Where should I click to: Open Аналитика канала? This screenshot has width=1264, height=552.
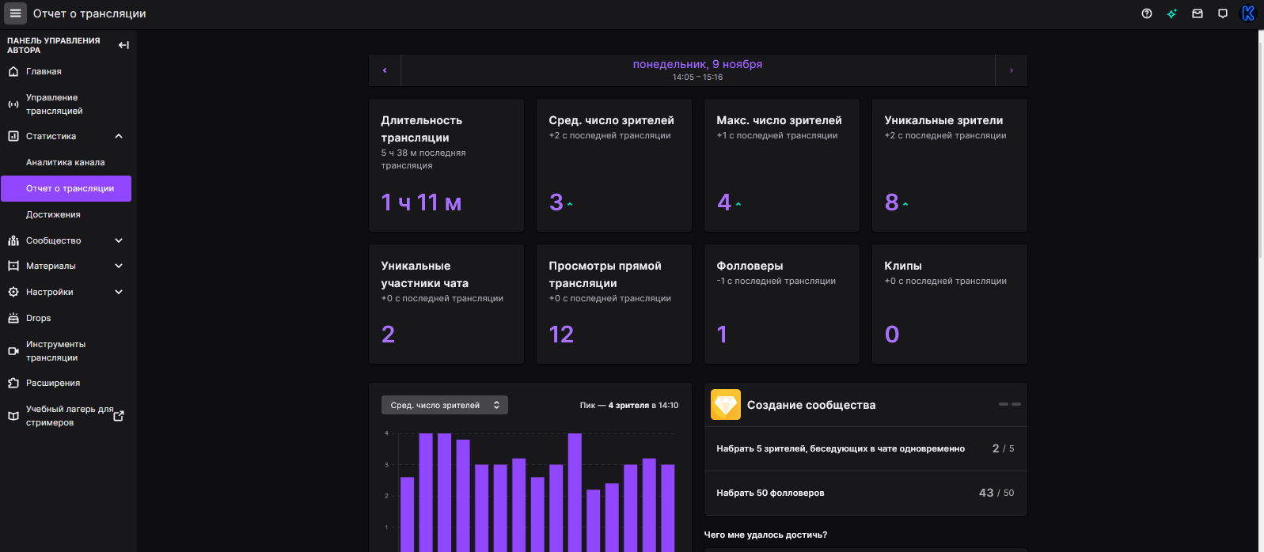[66, 162]
